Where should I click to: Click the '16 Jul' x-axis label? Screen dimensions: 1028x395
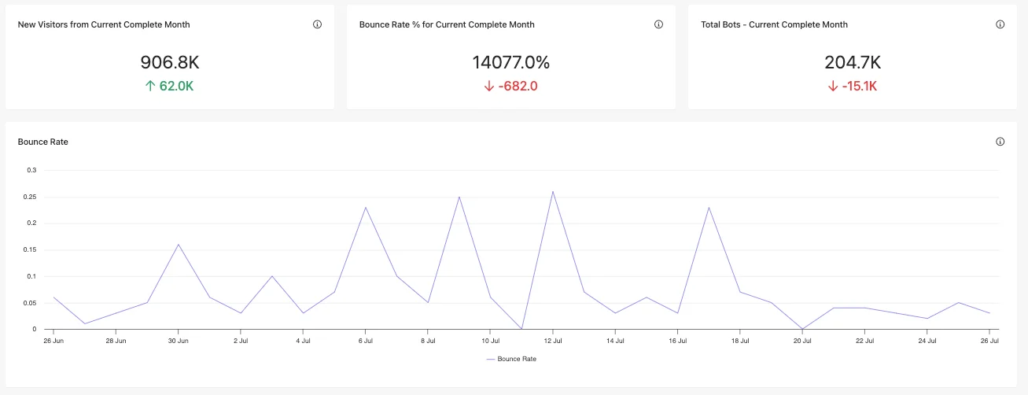[678, 341]
